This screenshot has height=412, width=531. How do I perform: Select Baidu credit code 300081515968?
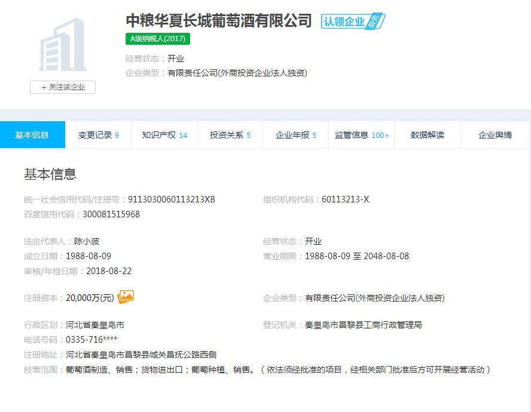pos(111,214)
